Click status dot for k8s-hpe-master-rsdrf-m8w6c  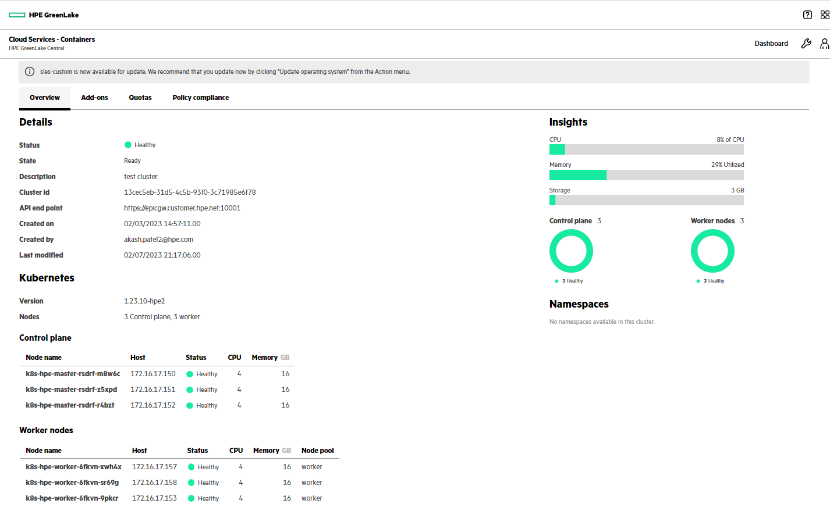pyautogui.click(x=190, y=374)
